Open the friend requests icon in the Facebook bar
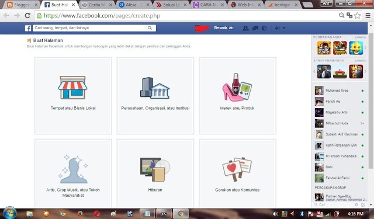This screenshot has height=219, width=374. (245, 28)
